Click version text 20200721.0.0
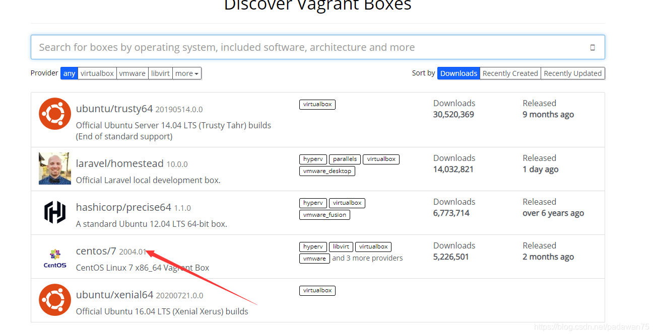 (x=180, y=296)
